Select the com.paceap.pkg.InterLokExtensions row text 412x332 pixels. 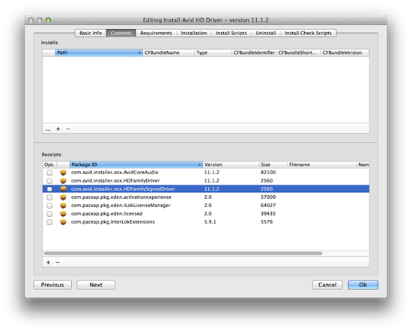pyautogui.click(x=113, y=222)
